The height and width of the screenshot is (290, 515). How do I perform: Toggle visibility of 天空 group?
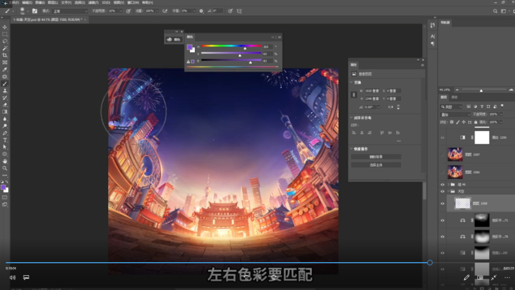click(442, 191)
